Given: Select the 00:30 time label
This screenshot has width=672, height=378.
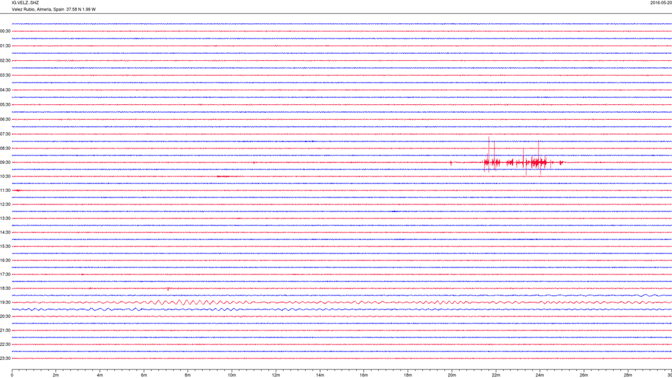Looking at the screenshot, I should 5,31.
